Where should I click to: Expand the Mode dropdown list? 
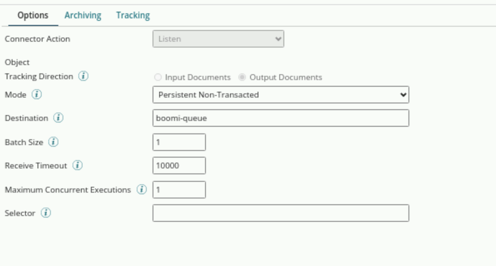pos(281,95)
